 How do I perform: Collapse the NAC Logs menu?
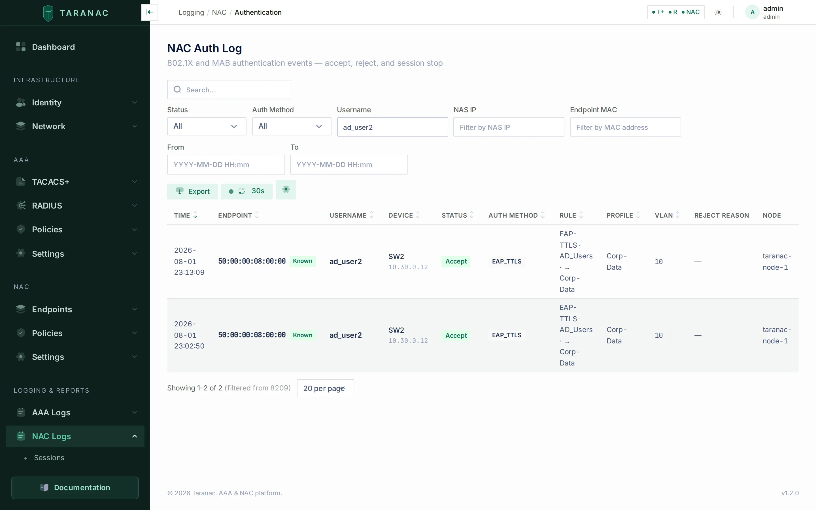tap(135, 436)
